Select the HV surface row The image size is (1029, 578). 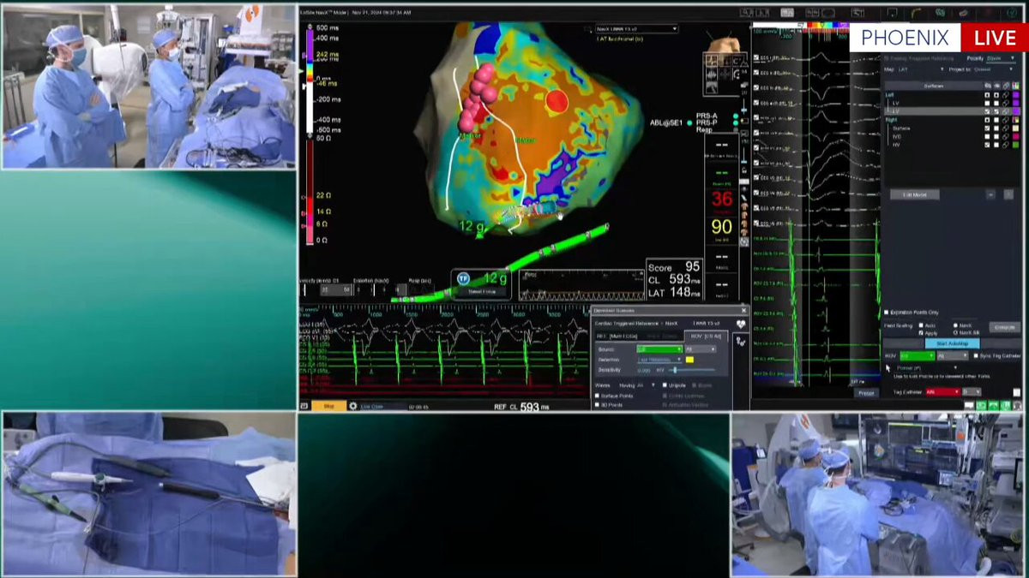(x=896, y=145)
